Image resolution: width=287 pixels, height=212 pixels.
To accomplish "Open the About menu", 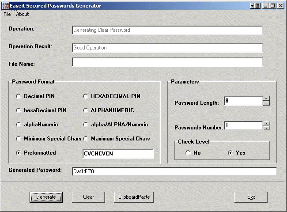I will point(23,14).
